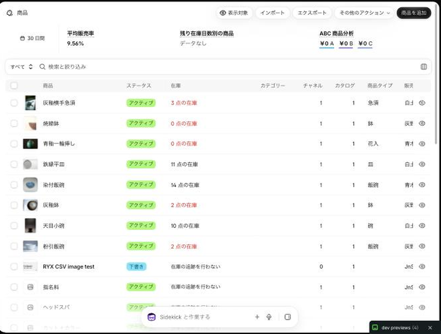This screenshot has width=441, height=334.
Task: Toggle the select-all checkbox in table header
Action: coord(14,86)
